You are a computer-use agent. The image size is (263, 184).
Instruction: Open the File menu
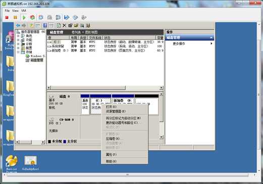tap(7, 11)
